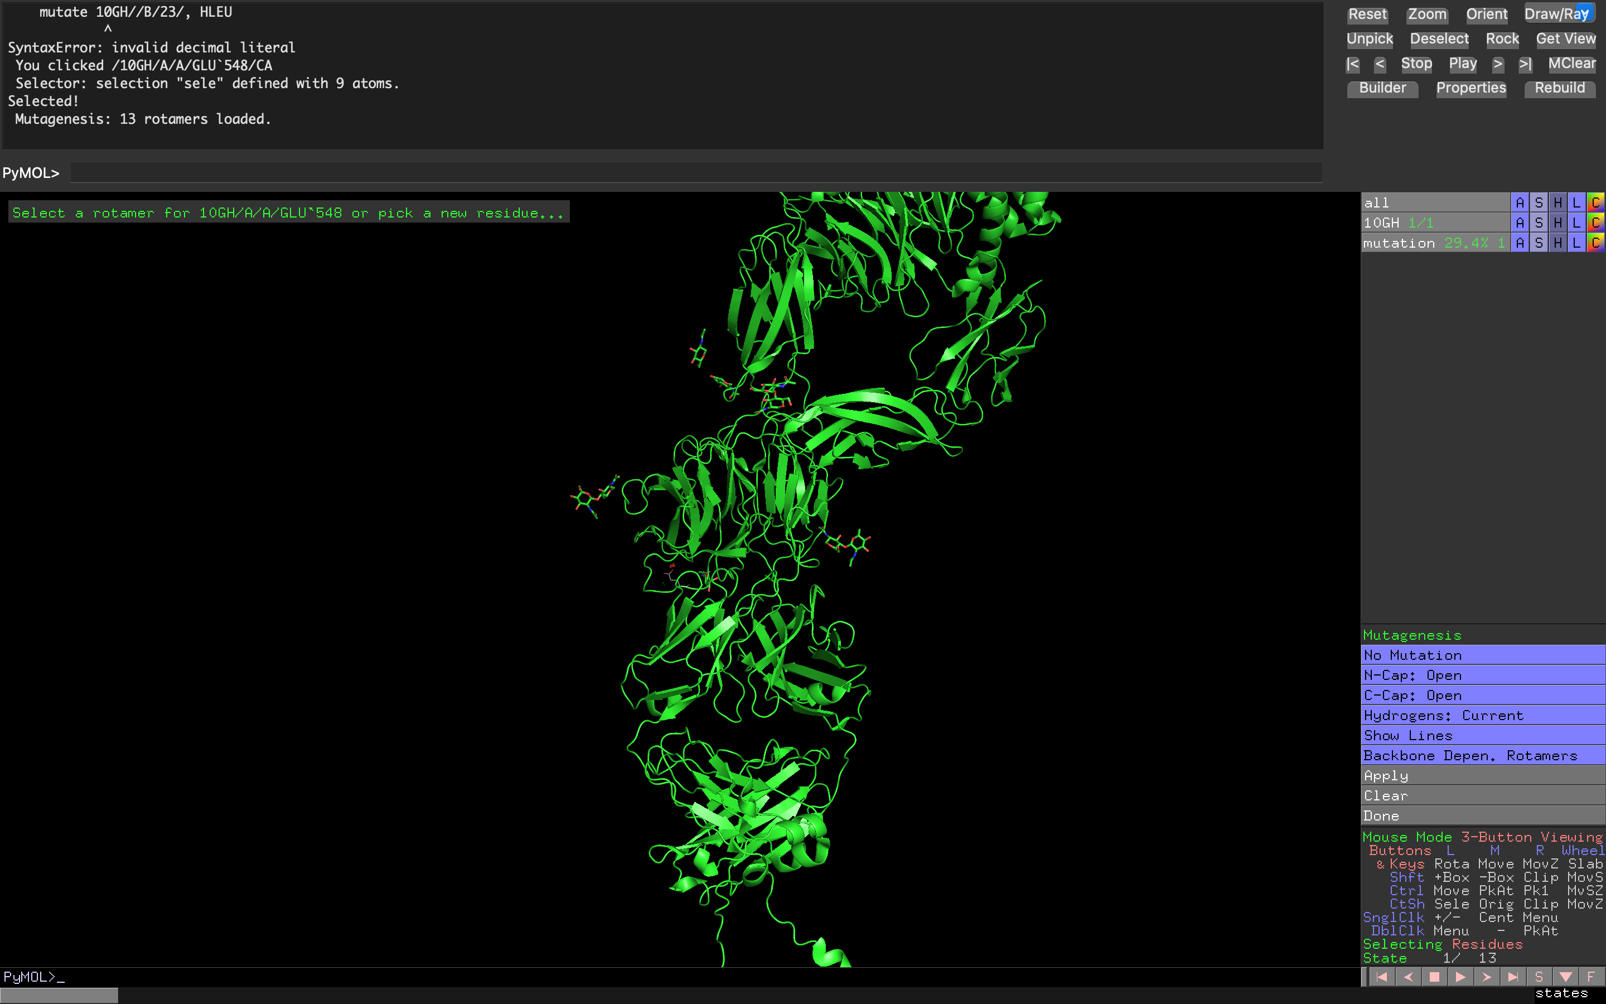Open the Action menu for the 'all' row
Viewport: 1606px width, 1004px height.
point(1520,202)
